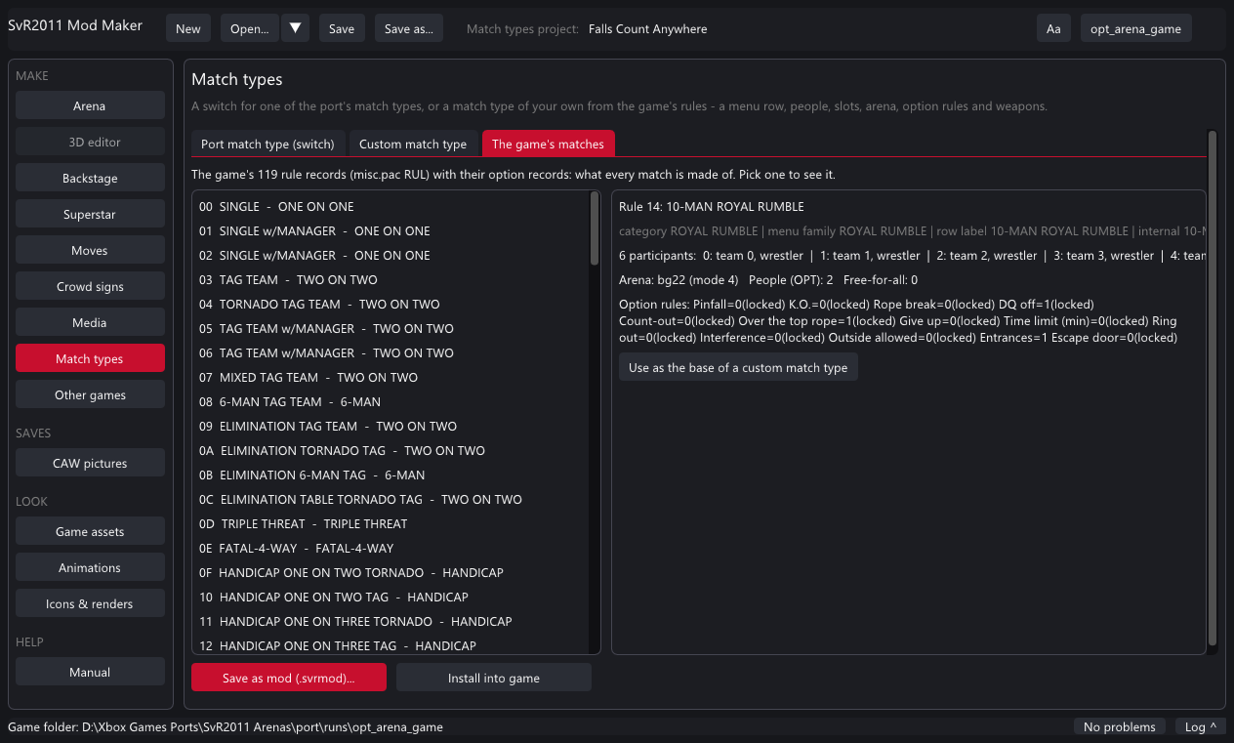1234x743 pixels.
Task: Select rule 0E FATAL-4-WAY
Action: (391, 548)
